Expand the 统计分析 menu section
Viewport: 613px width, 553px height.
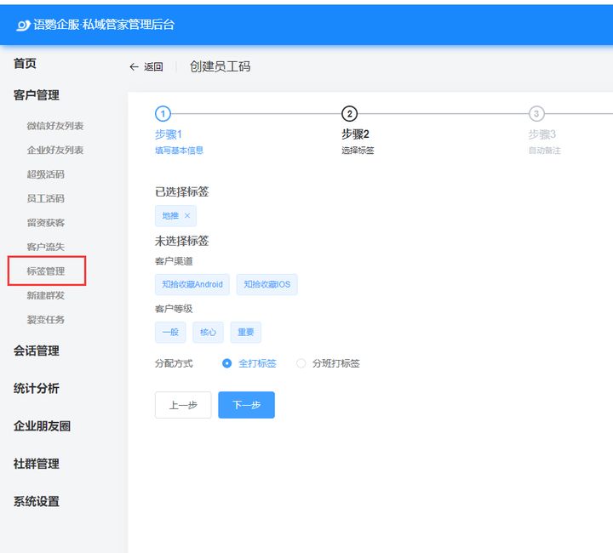(37, 389)
